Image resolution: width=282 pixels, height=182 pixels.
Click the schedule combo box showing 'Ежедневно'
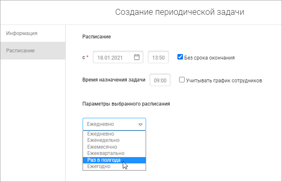(x=109, y=125)
